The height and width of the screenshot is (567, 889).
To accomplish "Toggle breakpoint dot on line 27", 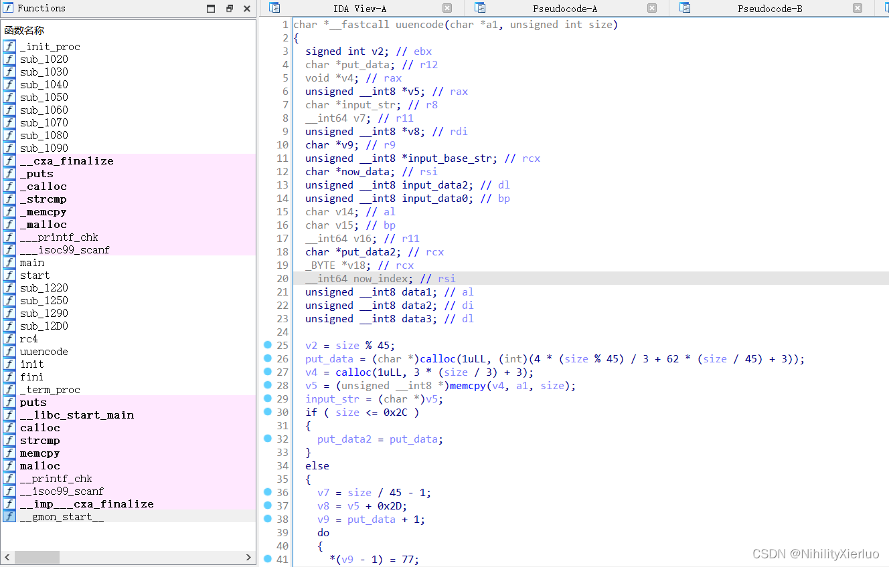I will pos(268,372).
